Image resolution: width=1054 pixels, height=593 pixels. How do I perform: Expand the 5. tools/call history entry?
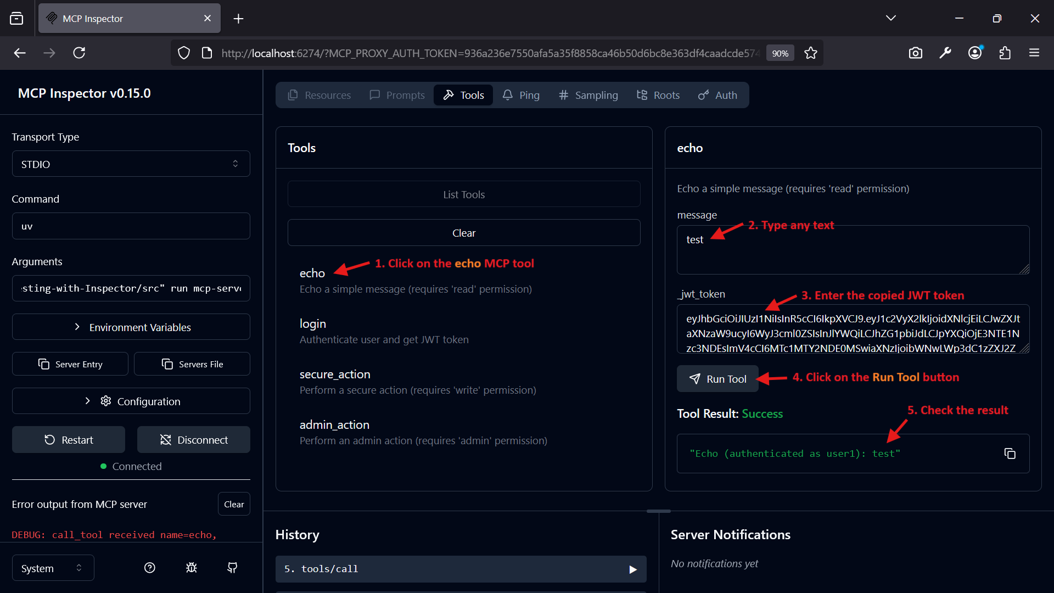click(461, 569)
